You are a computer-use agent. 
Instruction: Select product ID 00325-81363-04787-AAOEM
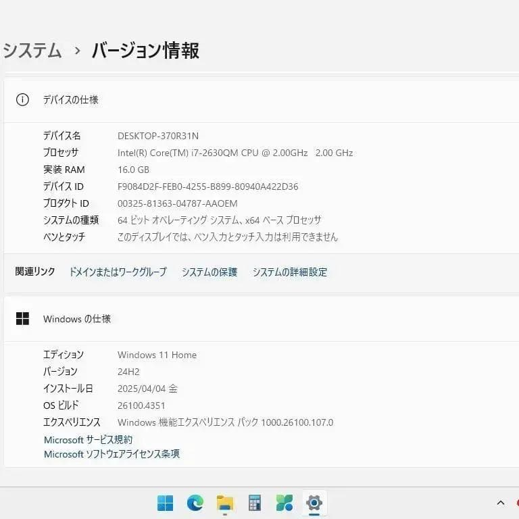click(x=178, y=203)
